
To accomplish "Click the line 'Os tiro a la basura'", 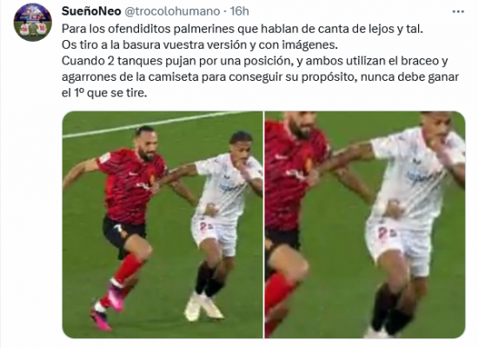I will tap(200, 45).
